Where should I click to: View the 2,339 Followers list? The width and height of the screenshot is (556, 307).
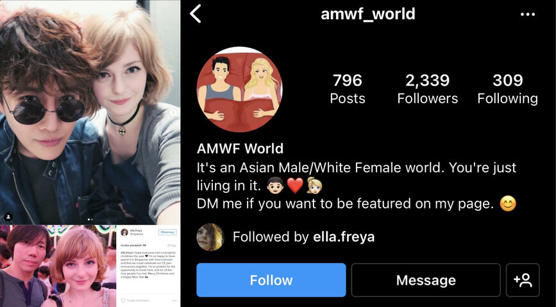tap(427, 89)
